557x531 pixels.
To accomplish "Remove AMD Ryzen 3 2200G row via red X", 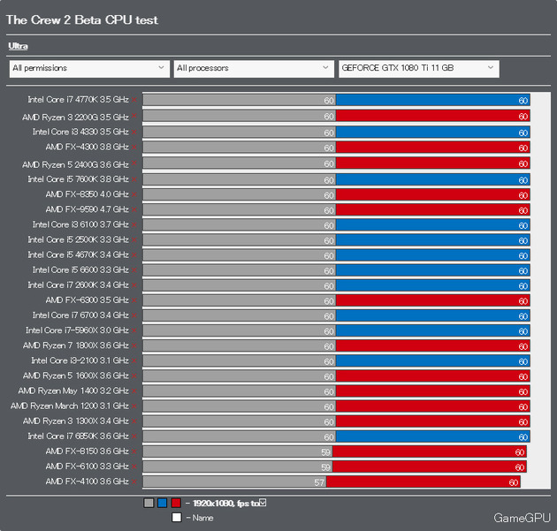I will (134, 116).
